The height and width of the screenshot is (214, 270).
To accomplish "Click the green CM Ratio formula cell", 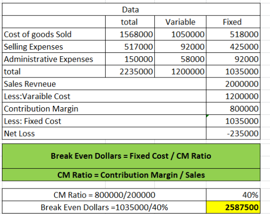I will click(x=131, y=175).
